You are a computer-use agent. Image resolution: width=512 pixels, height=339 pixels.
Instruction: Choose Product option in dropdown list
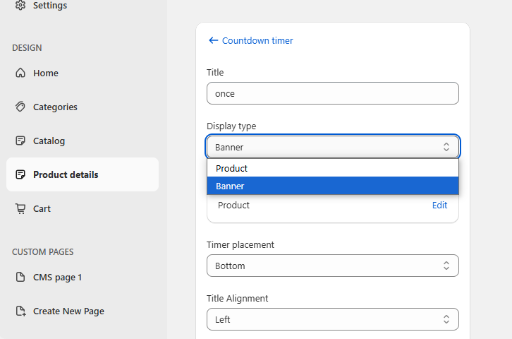[333, 168]
